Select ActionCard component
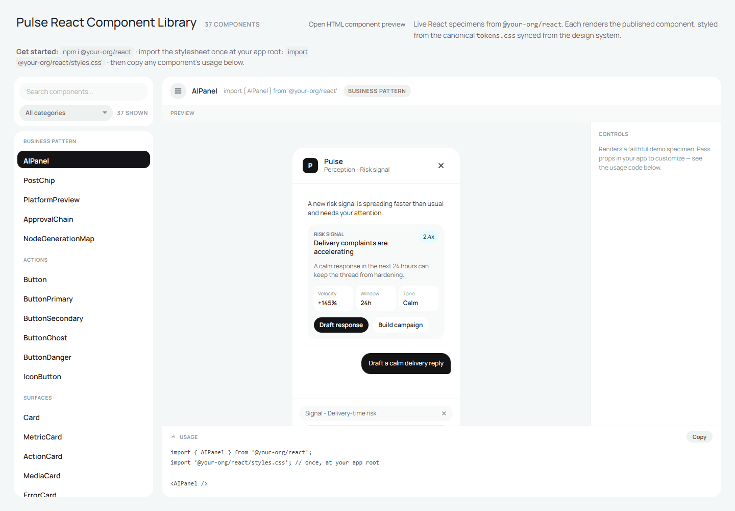 click(84, 456)
